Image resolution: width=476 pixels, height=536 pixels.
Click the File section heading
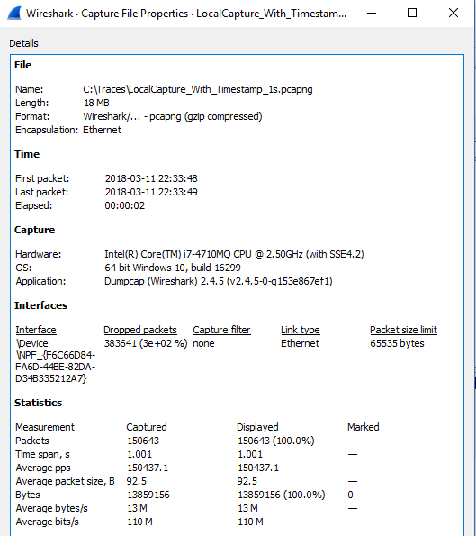coord(22,65)
